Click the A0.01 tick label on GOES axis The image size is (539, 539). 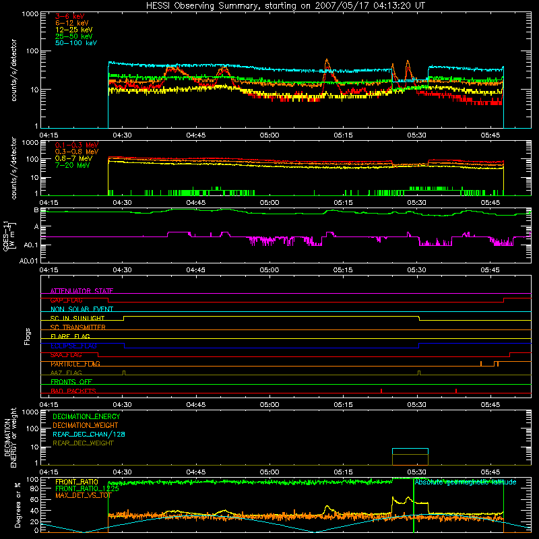pos(28,261)
